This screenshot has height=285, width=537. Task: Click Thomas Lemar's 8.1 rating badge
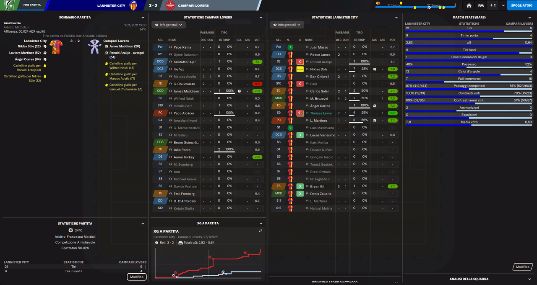click(392, 113)
